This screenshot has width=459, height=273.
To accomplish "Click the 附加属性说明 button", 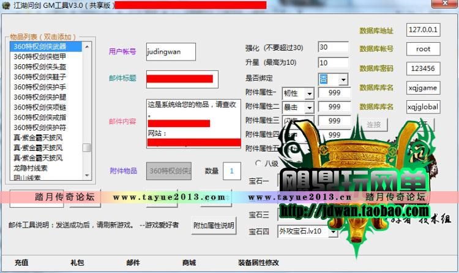I will click(214, 225).
